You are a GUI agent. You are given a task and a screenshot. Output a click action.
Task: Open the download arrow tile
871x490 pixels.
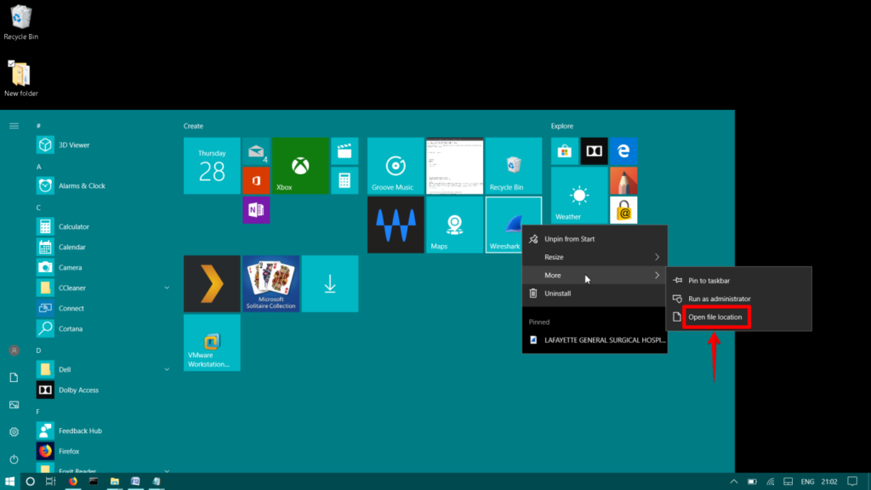330,283
